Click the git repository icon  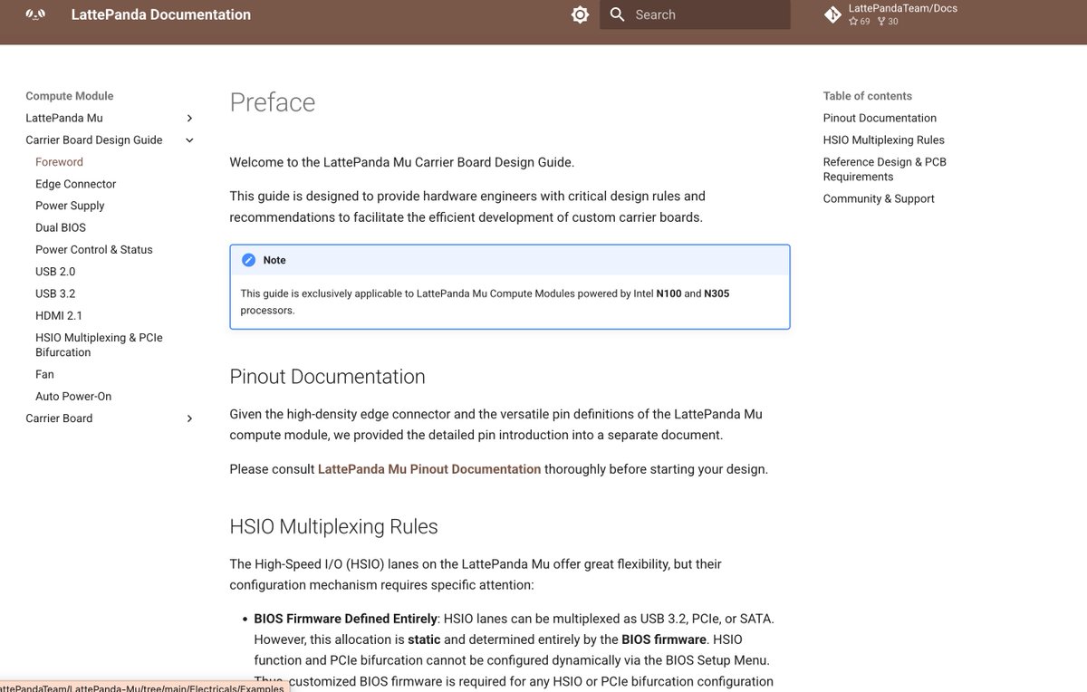pos(832,14)
